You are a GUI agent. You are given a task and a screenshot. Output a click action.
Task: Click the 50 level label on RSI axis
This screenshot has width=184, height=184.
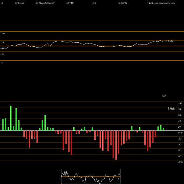(x=3, y=48)
